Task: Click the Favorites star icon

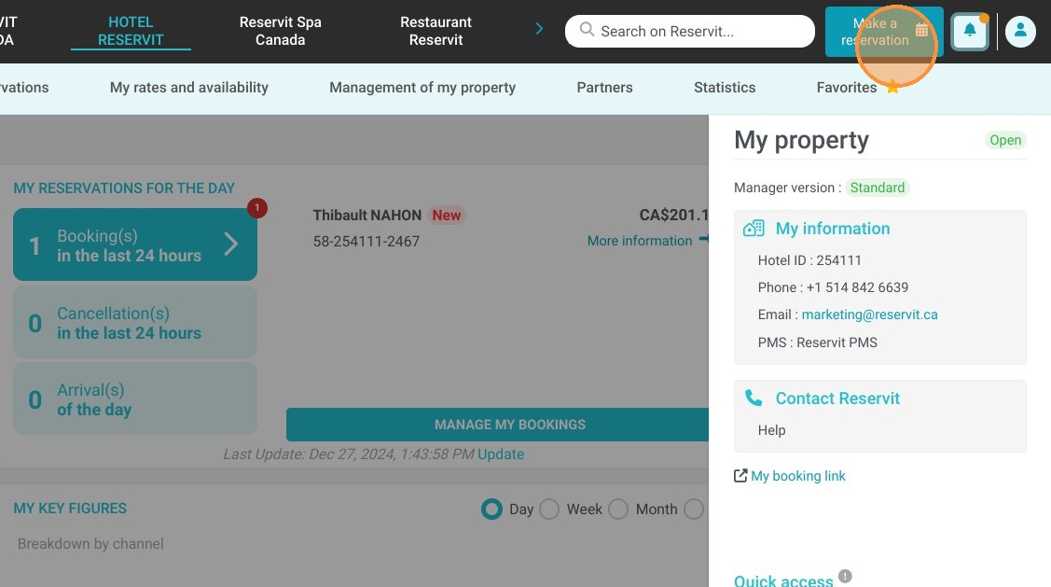Action: pos(892,87)
